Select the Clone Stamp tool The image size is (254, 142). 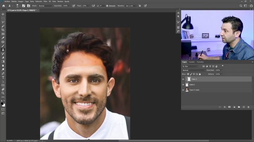3,50
